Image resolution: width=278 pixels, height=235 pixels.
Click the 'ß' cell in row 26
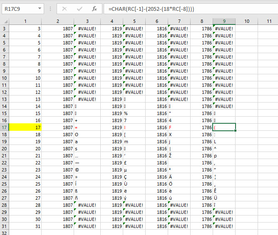[87, 191]
